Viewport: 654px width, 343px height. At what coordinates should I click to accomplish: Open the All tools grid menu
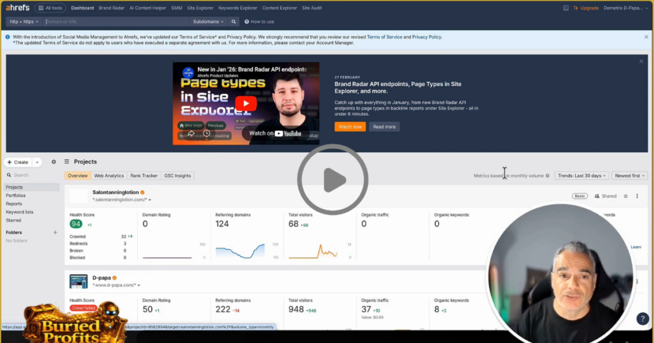click(x=50, y=8)
